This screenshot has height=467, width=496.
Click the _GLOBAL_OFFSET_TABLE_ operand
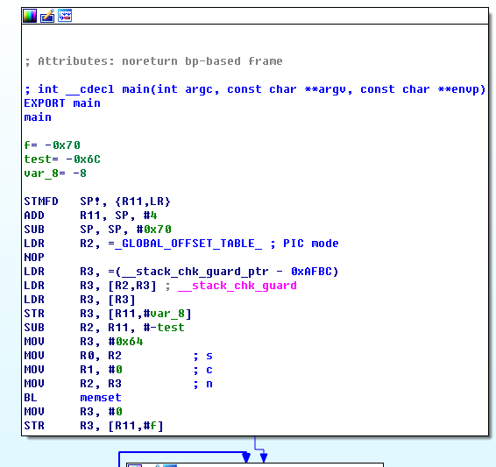(188, 244)
